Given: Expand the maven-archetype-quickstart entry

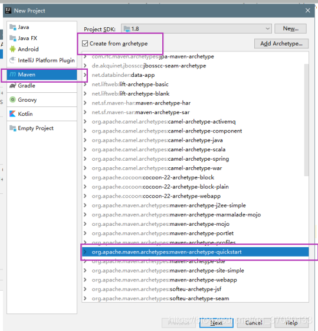Looking at the screenshot, I should (x=85, y=252).
